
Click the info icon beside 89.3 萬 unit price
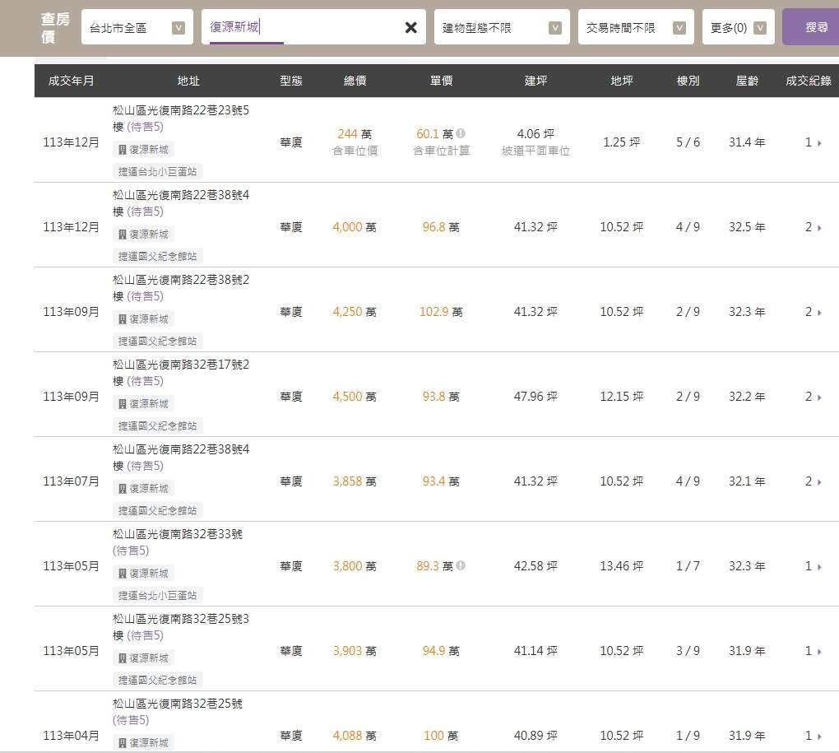click(x=461, y=565)
